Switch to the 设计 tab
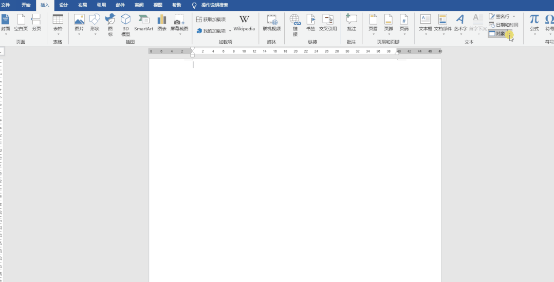The width and height of the screenshot is (554, 282). (64, 5)
